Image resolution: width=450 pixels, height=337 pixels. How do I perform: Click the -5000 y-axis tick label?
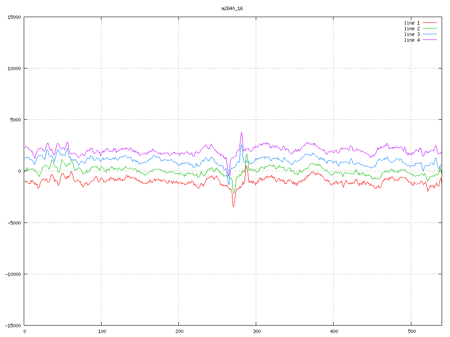pos(14,222)
